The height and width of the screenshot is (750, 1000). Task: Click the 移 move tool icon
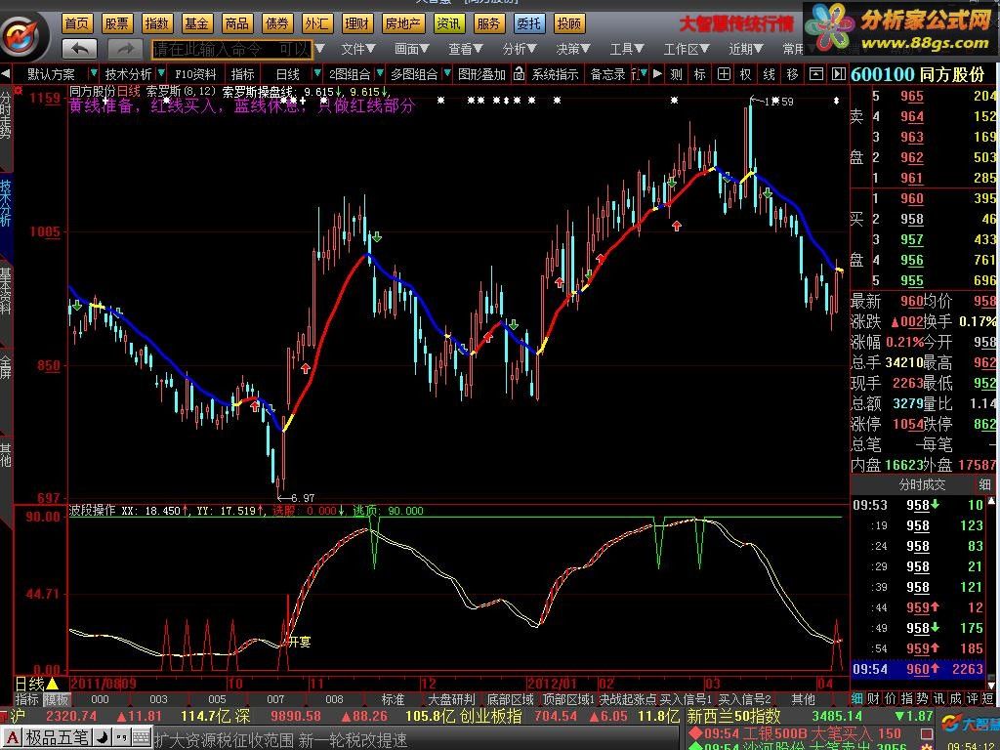click(792, 74)
